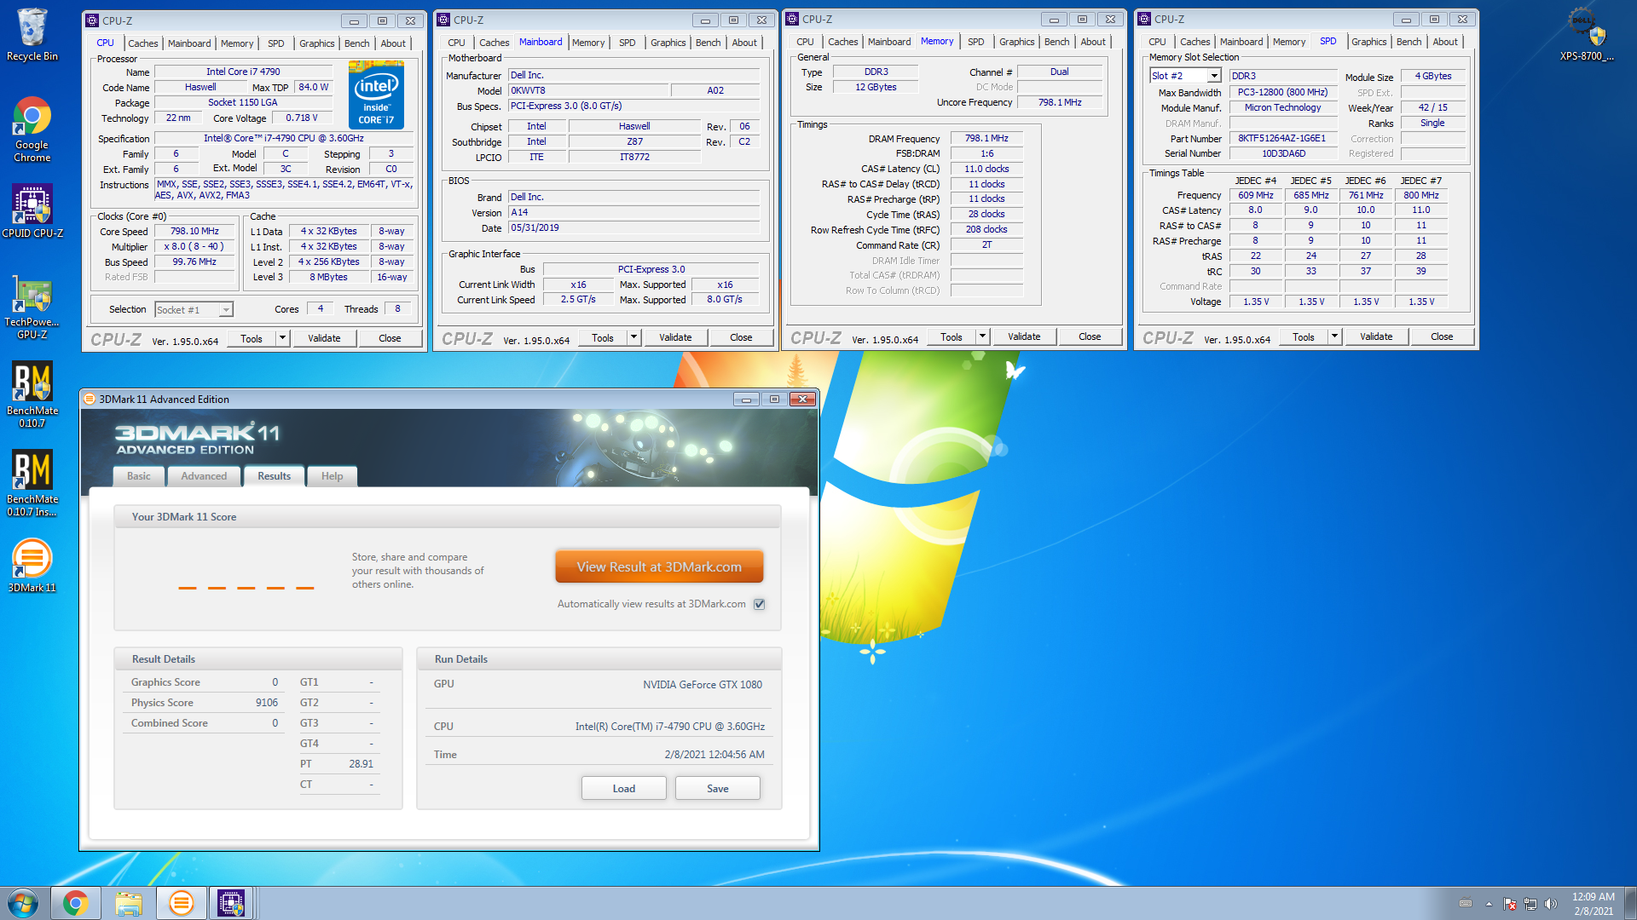This screenshot has width=1637, height=920.
Task: Switch to SPD tab in the Memory CPU-Z window
Action: coord(976,42)
